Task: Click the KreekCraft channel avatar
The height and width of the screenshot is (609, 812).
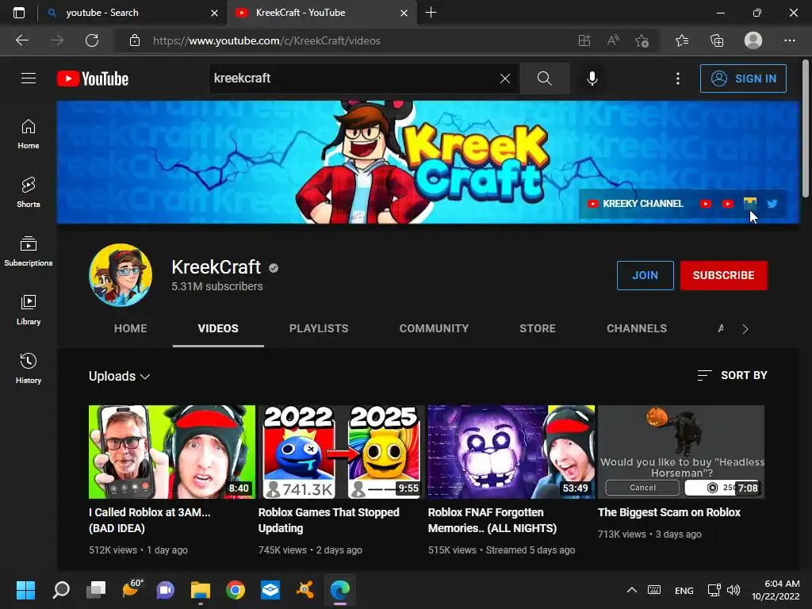Action: pos(121,275)
